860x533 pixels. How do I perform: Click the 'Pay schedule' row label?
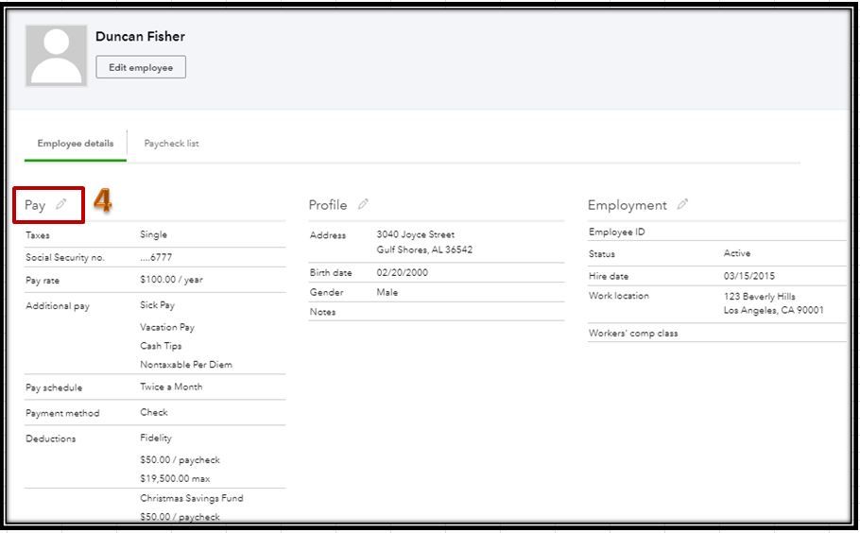tap(54, 387)
